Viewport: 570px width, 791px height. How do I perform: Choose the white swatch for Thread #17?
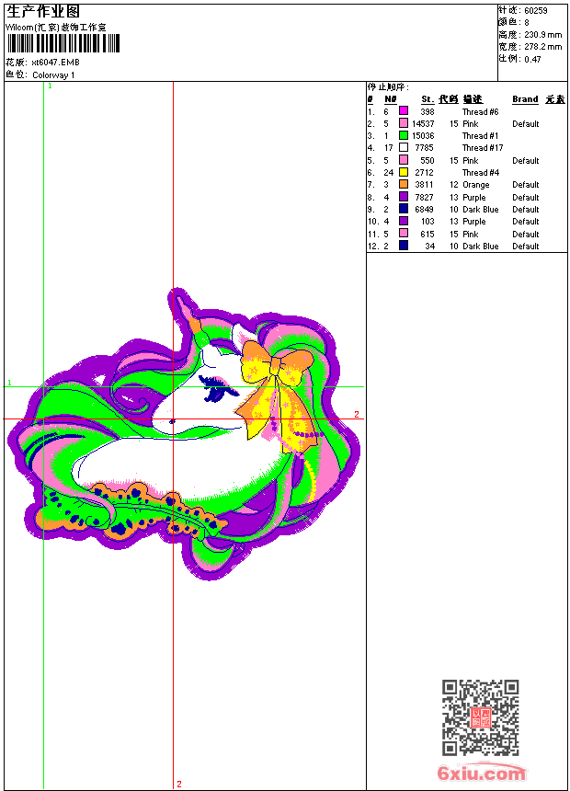click(404, 147)
